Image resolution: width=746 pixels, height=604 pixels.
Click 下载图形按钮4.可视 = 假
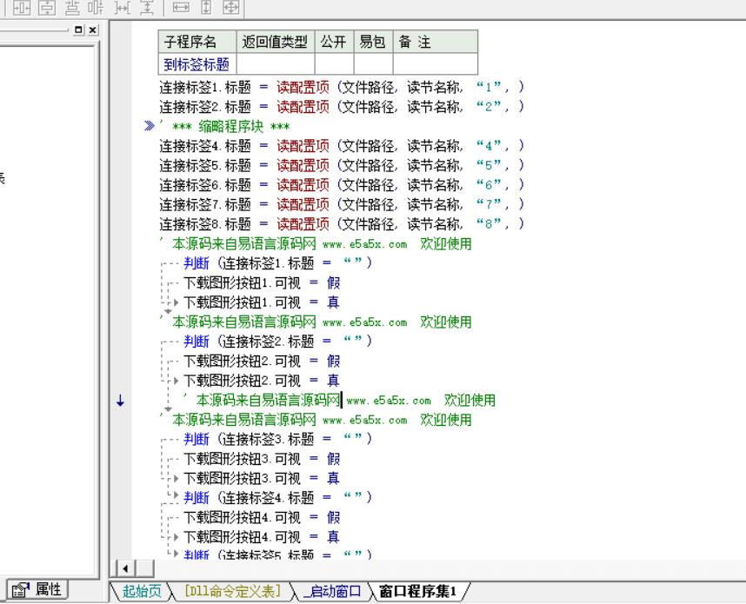coord(262,517)
